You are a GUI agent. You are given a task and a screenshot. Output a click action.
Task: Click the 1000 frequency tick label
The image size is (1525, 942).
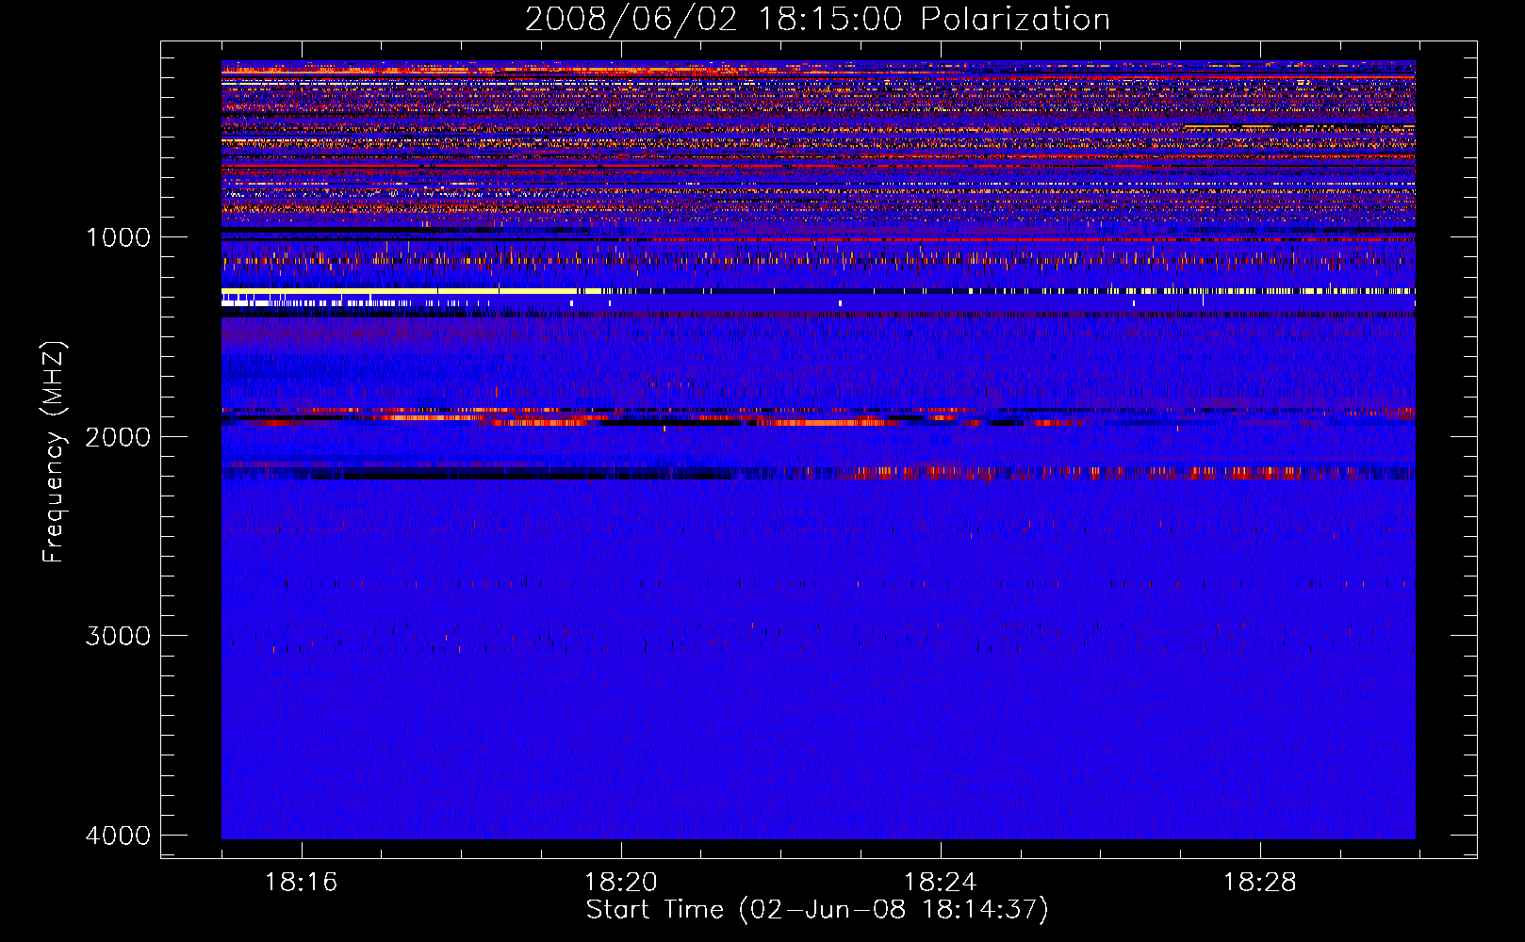[x=118, y=236]
